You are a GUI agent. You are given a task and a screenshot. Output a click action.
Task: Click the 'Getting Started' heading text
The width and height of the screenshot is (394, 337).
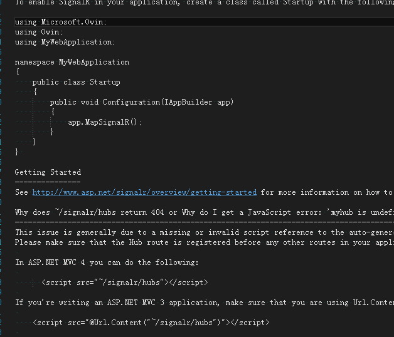[48, 172]
